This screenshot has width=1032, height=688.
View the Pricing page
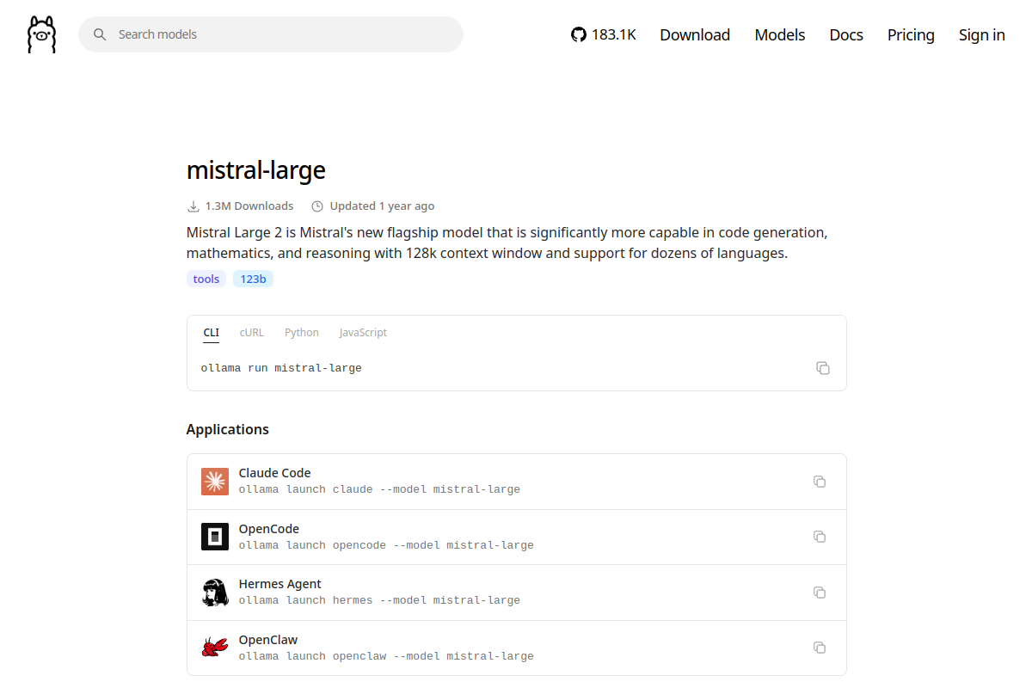coord(911,34)
